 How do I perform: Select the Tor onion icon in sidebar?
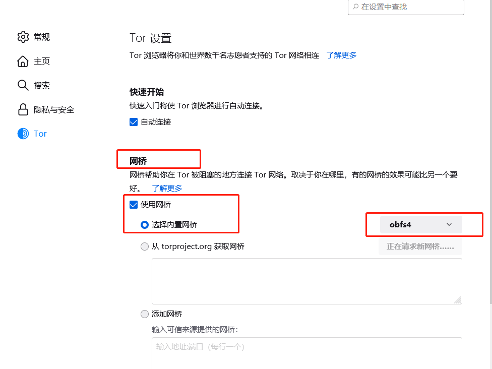(23, 134)
